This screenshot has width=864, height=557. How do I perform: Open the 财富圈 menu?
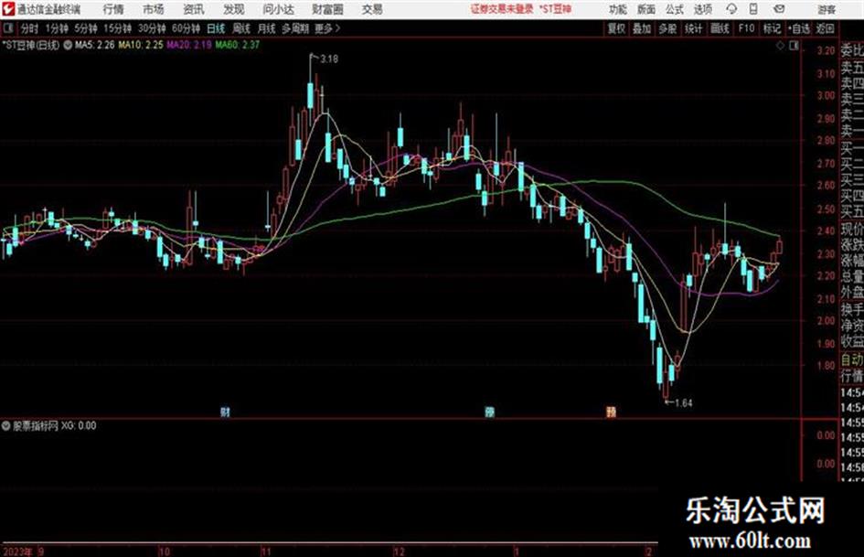327,9
